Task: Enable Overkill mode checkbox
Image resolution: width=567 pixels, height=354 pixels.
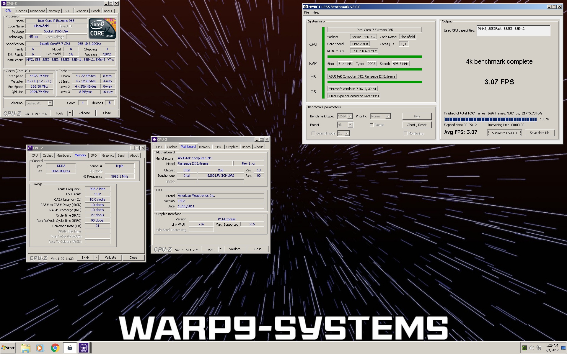Action: click(313, 133)
